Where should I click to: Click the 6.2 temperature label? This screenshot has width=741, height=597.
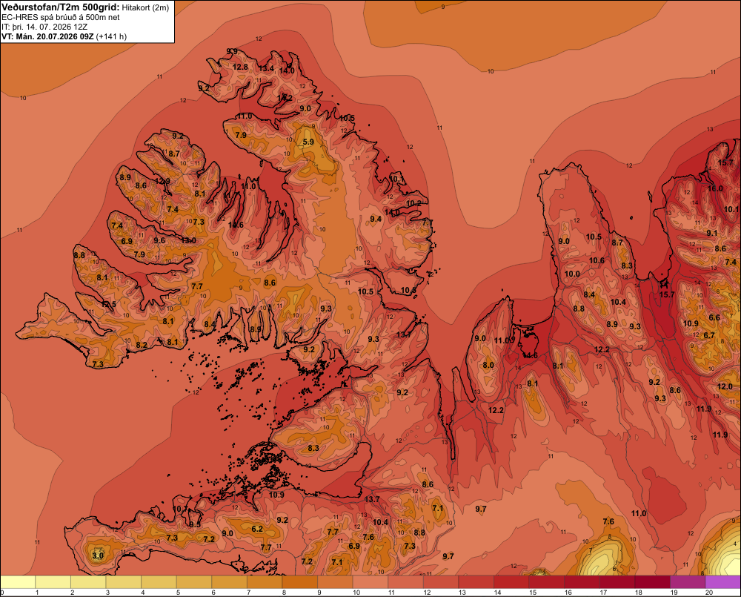tap(257, 529)
